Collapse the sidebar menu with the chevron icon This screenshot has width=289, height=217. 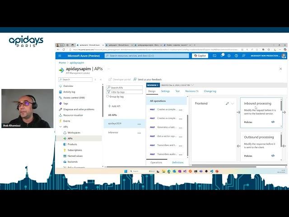[x=101, y=80]
